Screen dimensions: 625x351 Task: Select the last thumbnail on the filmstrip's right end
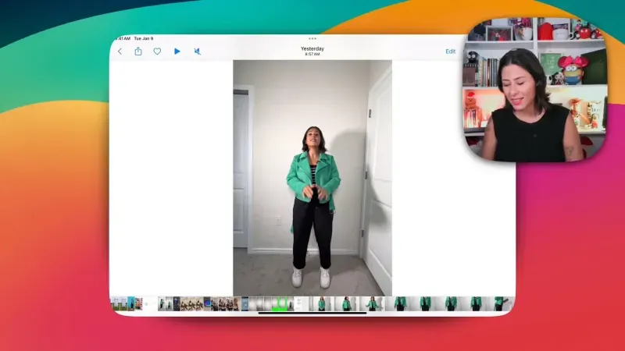coord(498,303)
